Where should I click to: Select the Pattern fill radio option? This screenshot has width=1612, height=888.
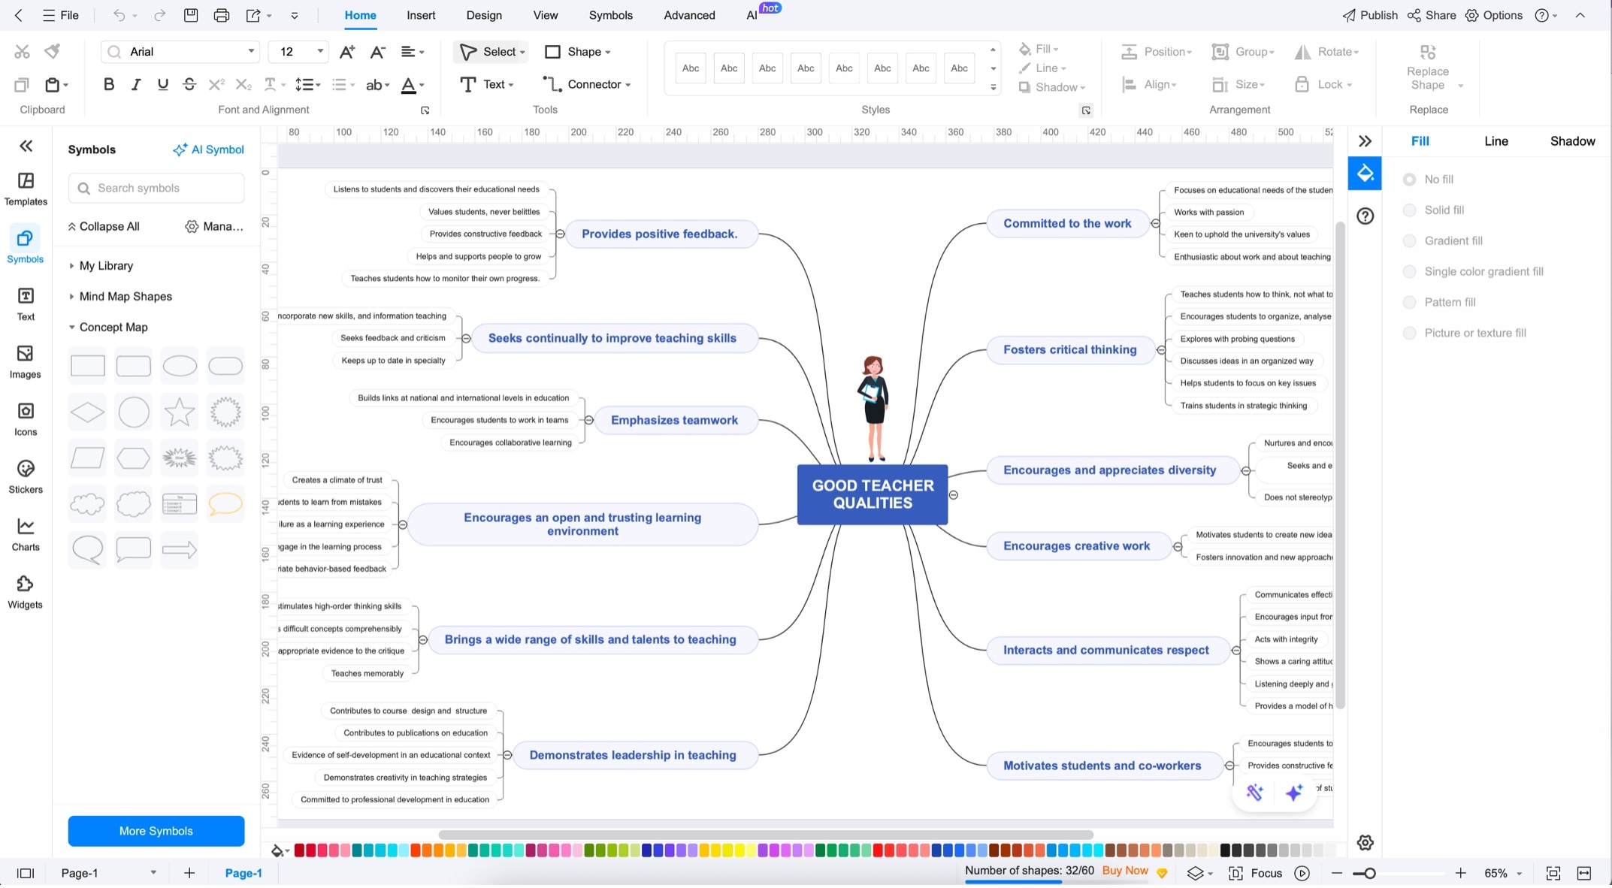click(x=1409, y=303)
